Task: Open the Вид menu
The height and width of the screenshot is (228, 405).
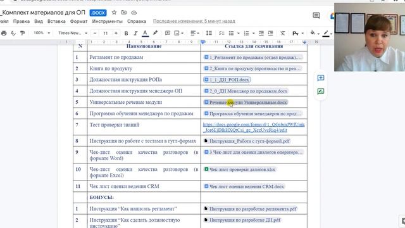Action: [39, 21]
